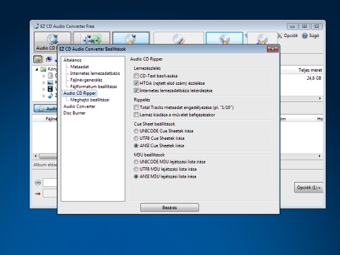340x255 pixels.
Task: Select ANSI Cue Sheetek írása
Action: coord(136,145)
